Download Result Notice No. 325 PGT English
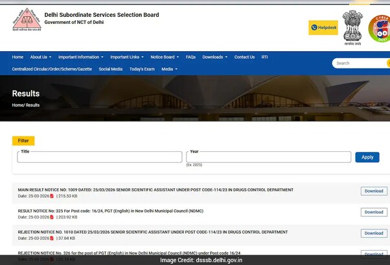 coord(374,212)
